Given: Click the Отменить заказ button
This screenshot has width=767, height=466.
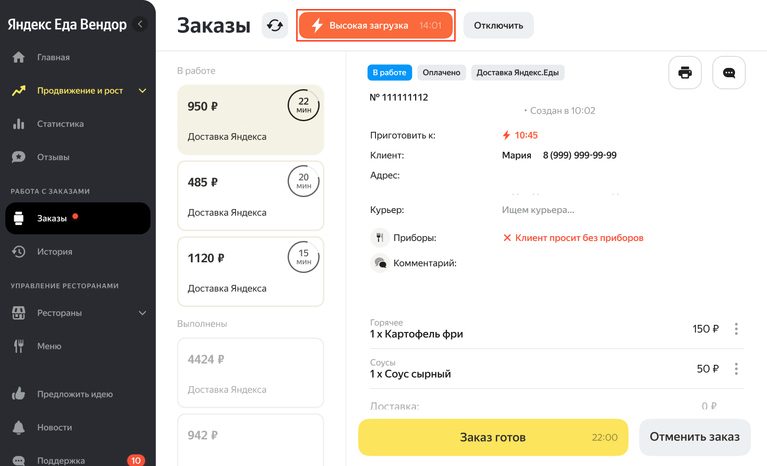Looking at the screenshot, I should pos(694,437).
